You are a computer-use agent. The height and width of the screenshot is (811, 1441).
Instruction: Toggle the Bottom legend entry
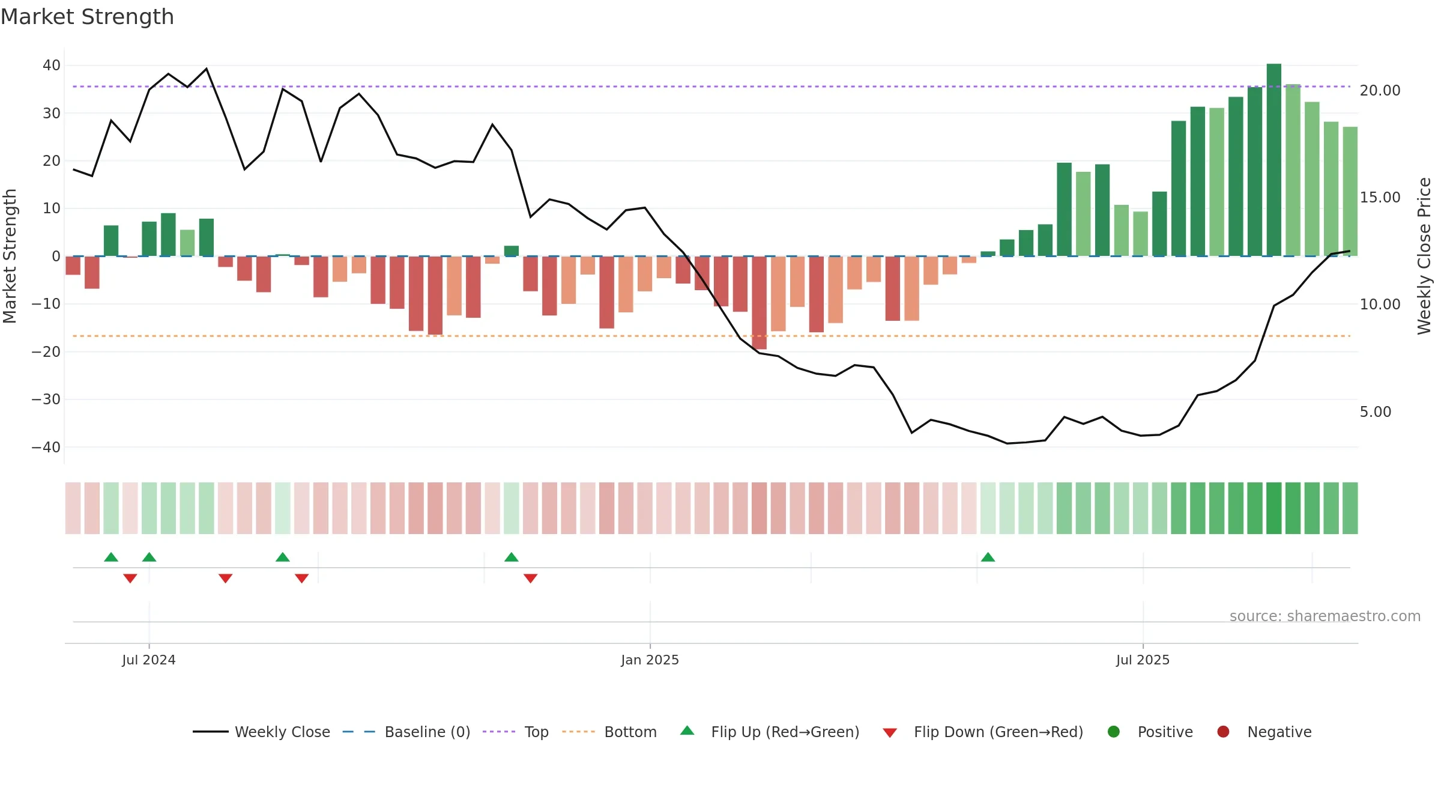click(x=609, y=732)
